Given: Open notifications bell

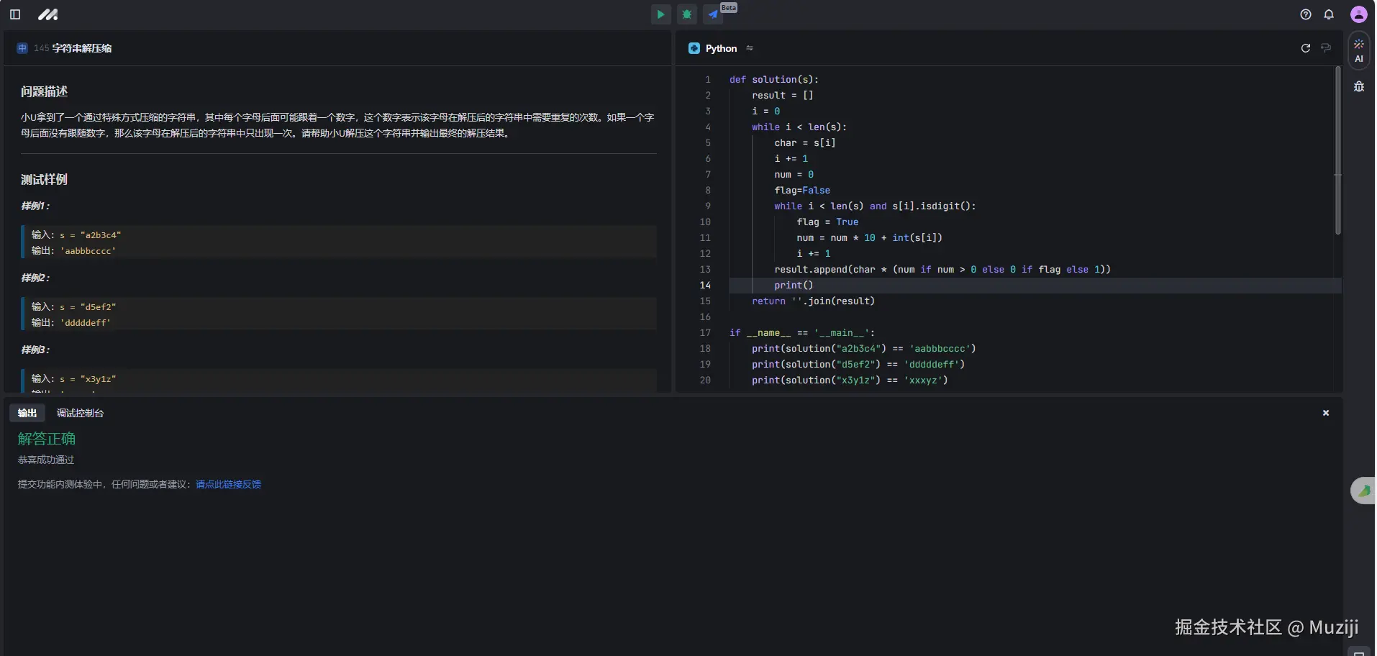Looking at the screenshot, I should (x=1328, y=14).
